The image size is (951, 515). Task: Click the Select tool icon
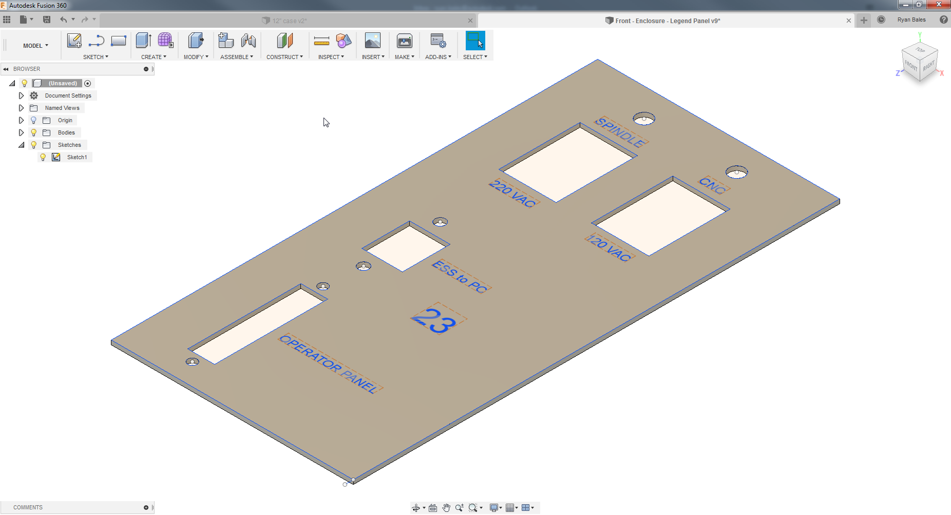475,41
